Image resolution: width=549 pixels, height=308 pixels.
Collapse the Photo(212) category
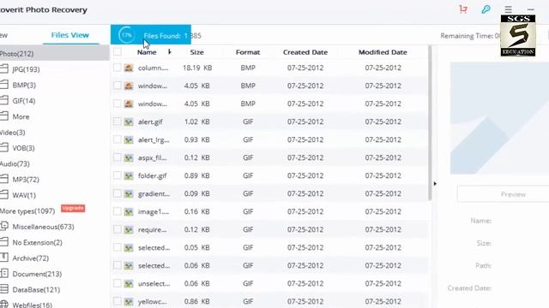tap(17, 54)
